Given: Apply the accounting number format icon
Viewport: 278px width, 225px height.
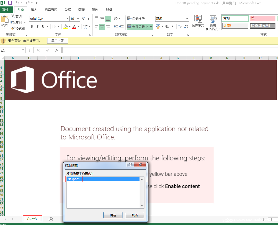Looking at the screenshot, I should (158, 26).
